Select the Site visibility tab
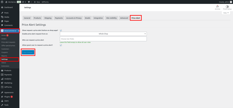The image size is (233, 108). pyautogui.click(x=111, y=18)
